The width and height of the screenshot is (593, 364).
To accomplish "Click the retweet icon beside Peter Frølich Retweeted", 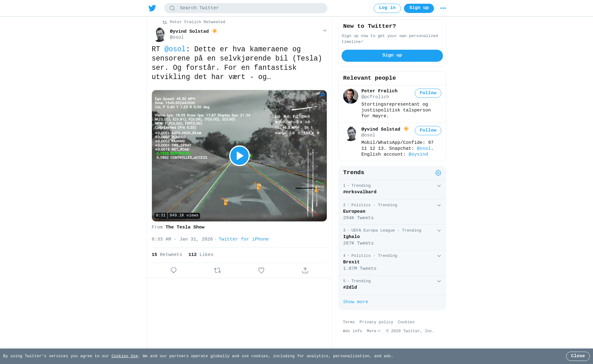I will [165, 22].
